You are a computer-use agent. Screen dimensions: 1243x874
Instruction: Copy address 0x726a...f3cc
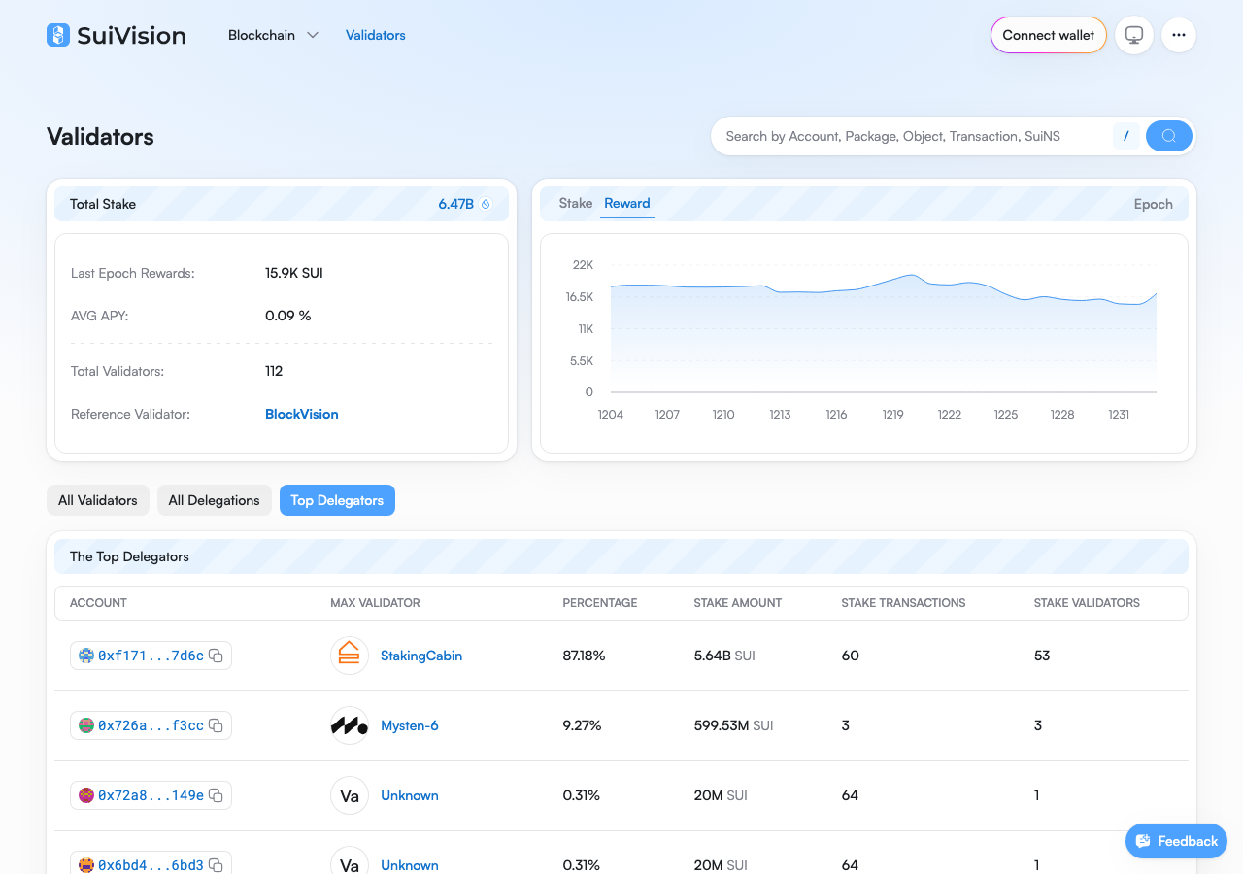coord(217,725)
